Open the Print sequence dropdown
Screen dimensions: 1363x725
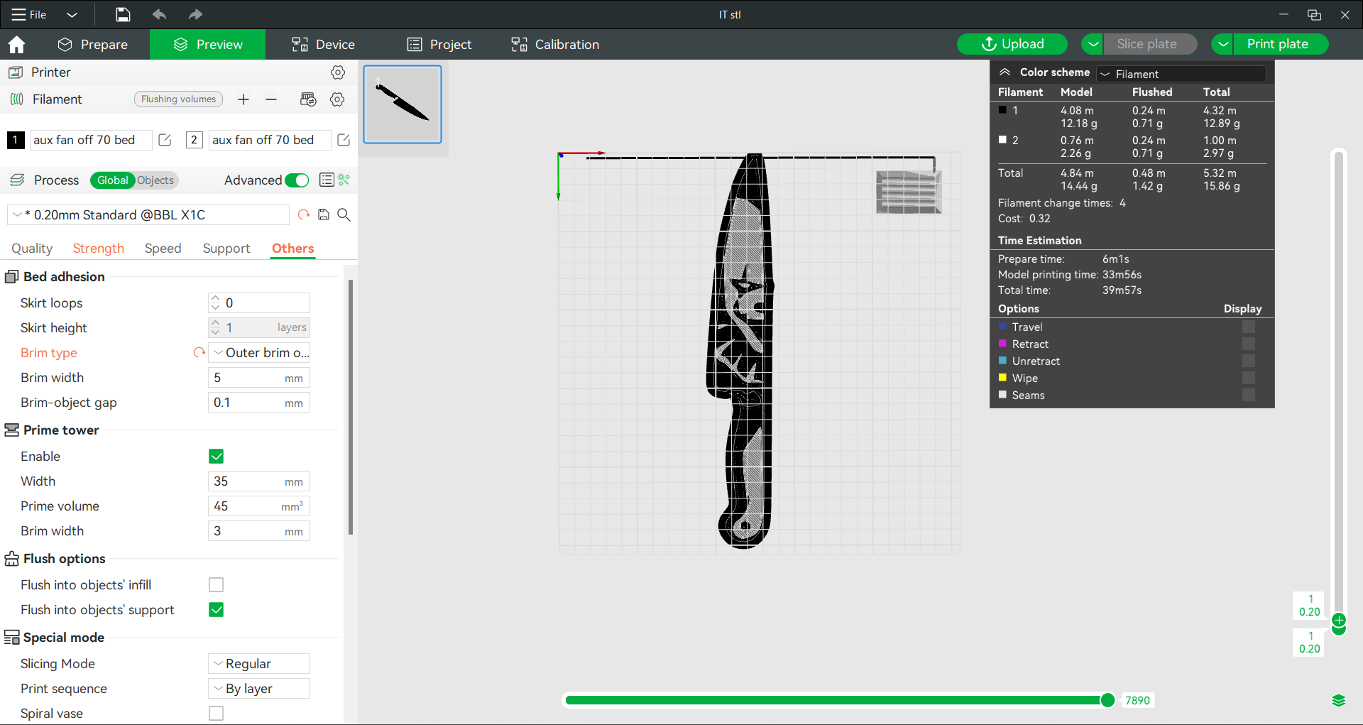pos(259,689)
